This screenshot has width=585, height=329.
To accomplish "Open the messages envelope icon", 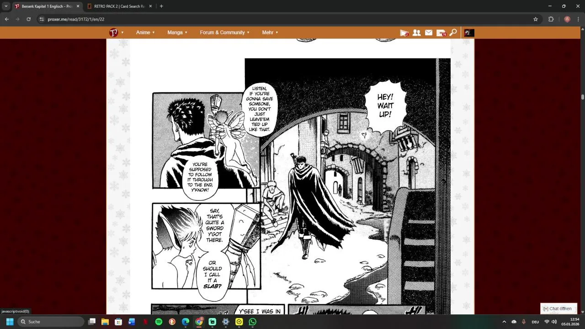I will pyautogui.click(x=429, y=32).
